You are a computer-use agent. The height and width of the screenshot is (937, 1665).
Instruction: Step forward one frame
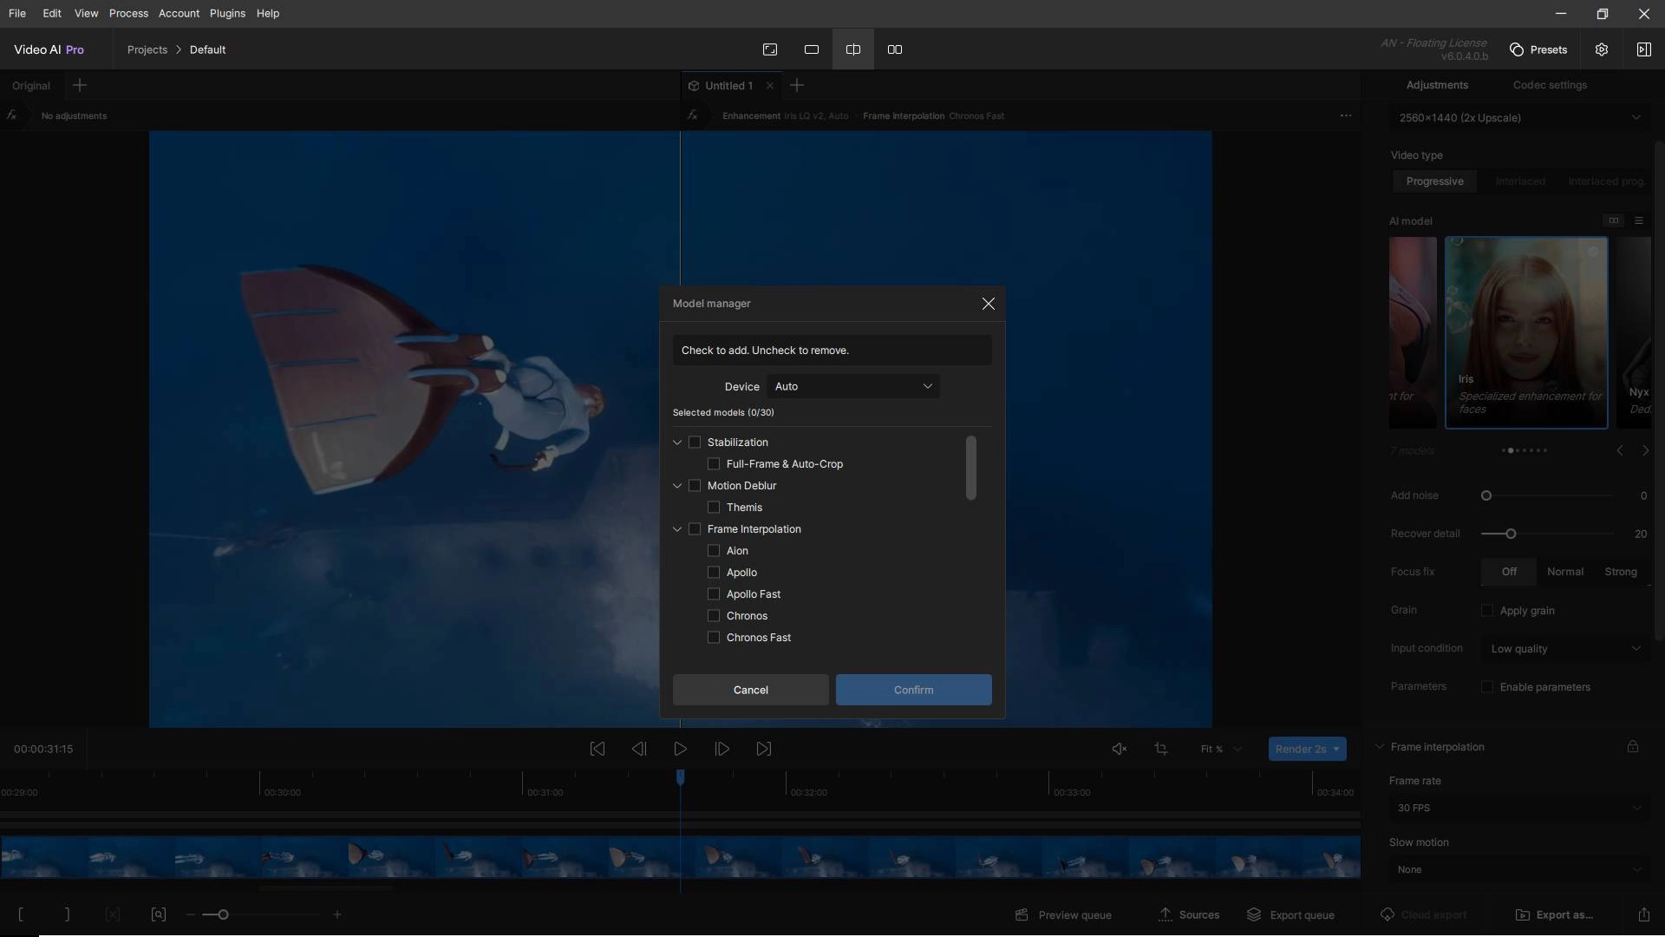pyautogui.click(x=722, y=749)
